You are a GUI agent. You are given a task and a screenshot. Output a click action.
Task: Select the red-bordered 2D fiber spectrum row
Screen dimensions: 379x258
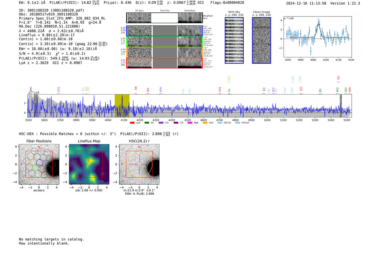[x=165, y=63]
